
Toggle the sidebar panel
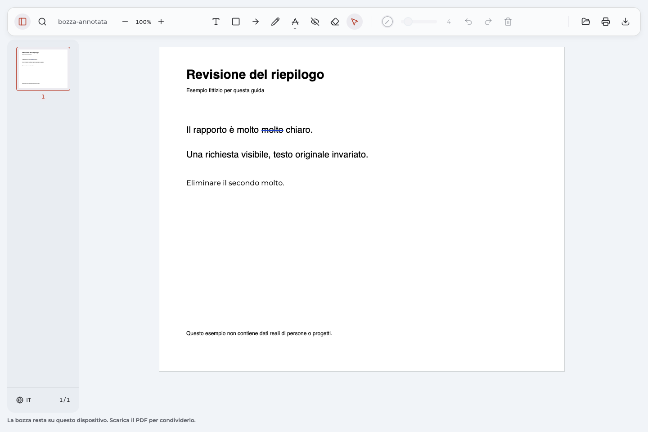[x=22, y=22]
